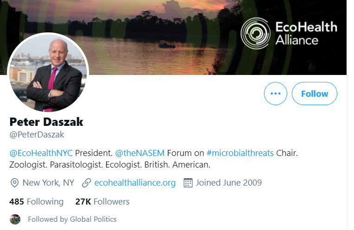Visit ecohealthalliance.org website link
This screenshot has width=354, height=230.
click(x=135, y=183)
